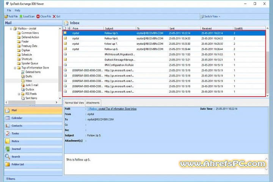Click icon of Outlook Message Manage row

65,60
